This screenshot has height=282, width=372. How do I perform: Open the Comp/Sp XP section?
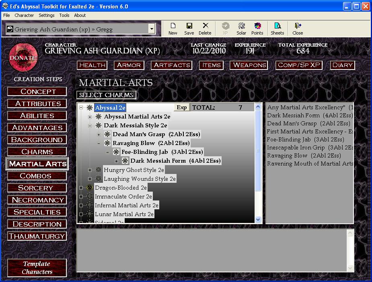[299, 65]
